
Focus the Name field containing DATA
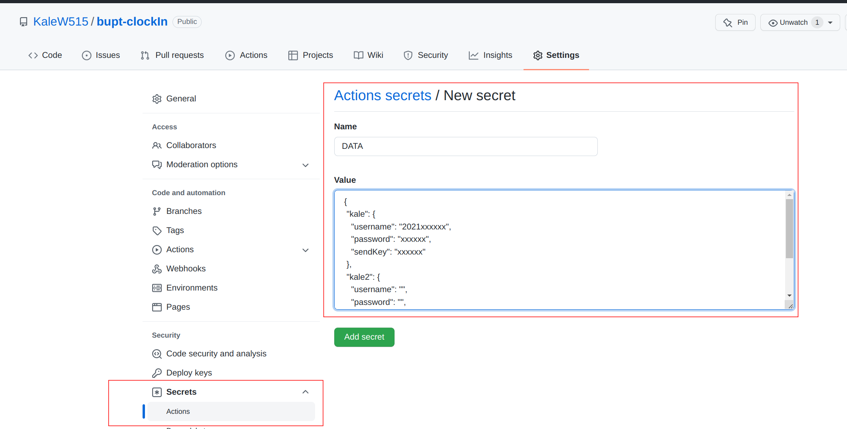point(466,146)
